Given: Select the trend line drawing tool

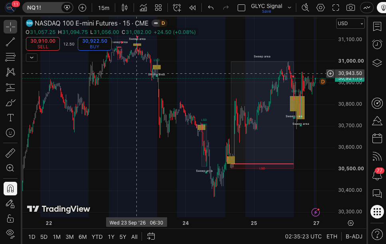Looking at the screenshot, I should tap(10, 42).
